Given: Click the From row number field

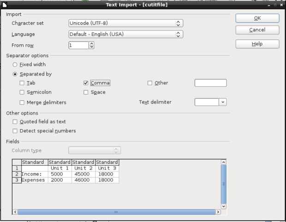Looking at the screenshot, I should pos(78,45).
